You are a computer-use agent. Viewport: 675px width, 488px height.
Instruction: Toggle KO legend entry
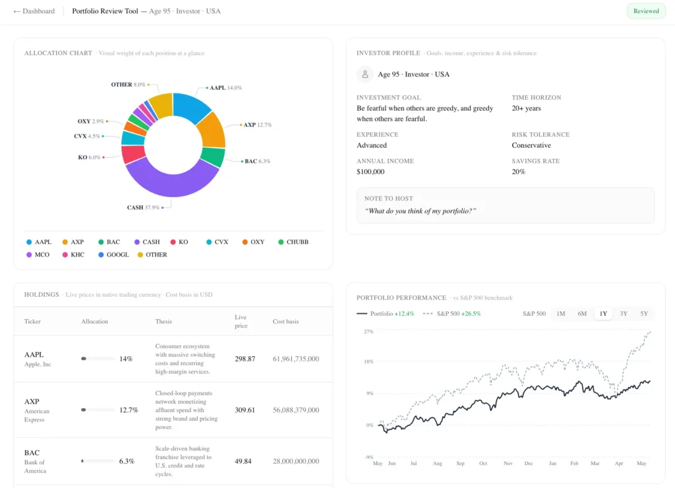(x=179, y=242)
